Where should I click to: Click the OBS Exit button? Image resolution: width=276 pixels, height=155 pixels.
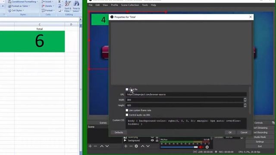pyautogui.click(x=260, y=146)
